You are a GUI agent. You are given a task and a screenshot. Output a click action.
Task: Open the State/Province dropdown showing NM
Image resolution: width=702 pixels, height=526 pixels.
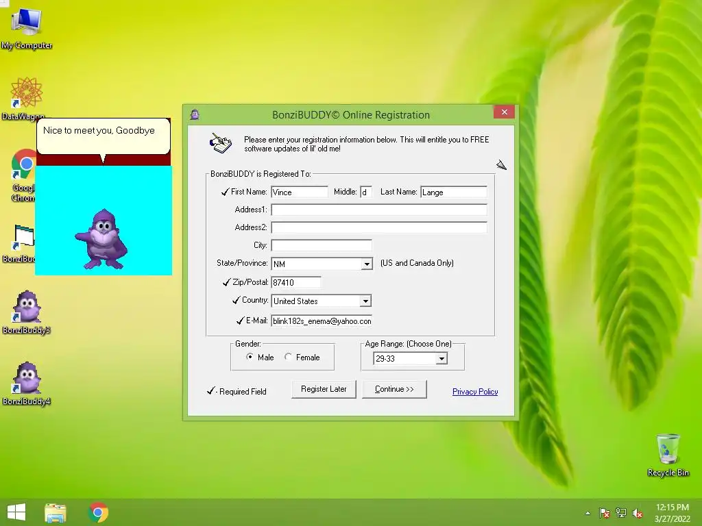point(367,264)
